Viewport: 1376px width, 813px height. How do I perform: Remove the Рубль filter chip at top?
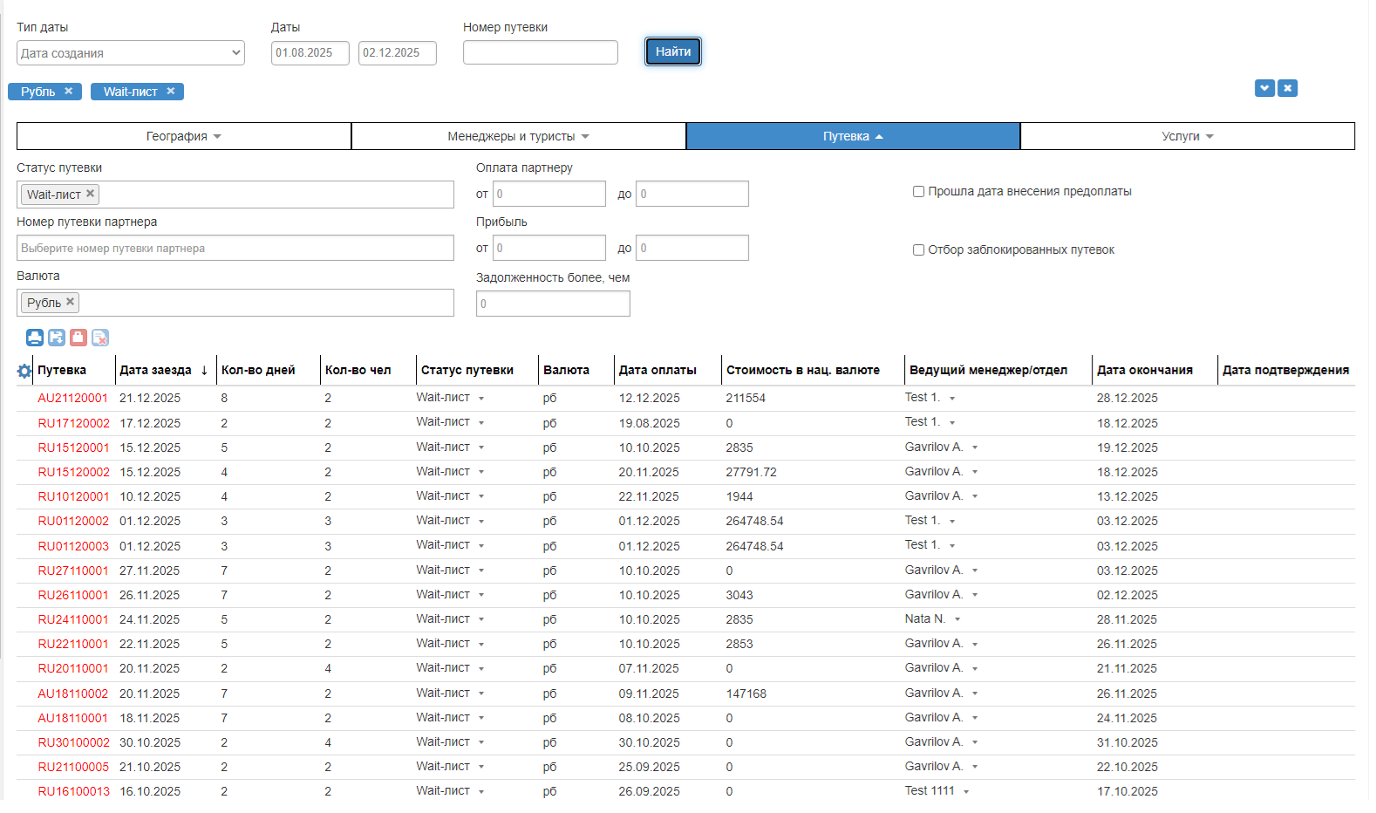(x=69, y=92)
